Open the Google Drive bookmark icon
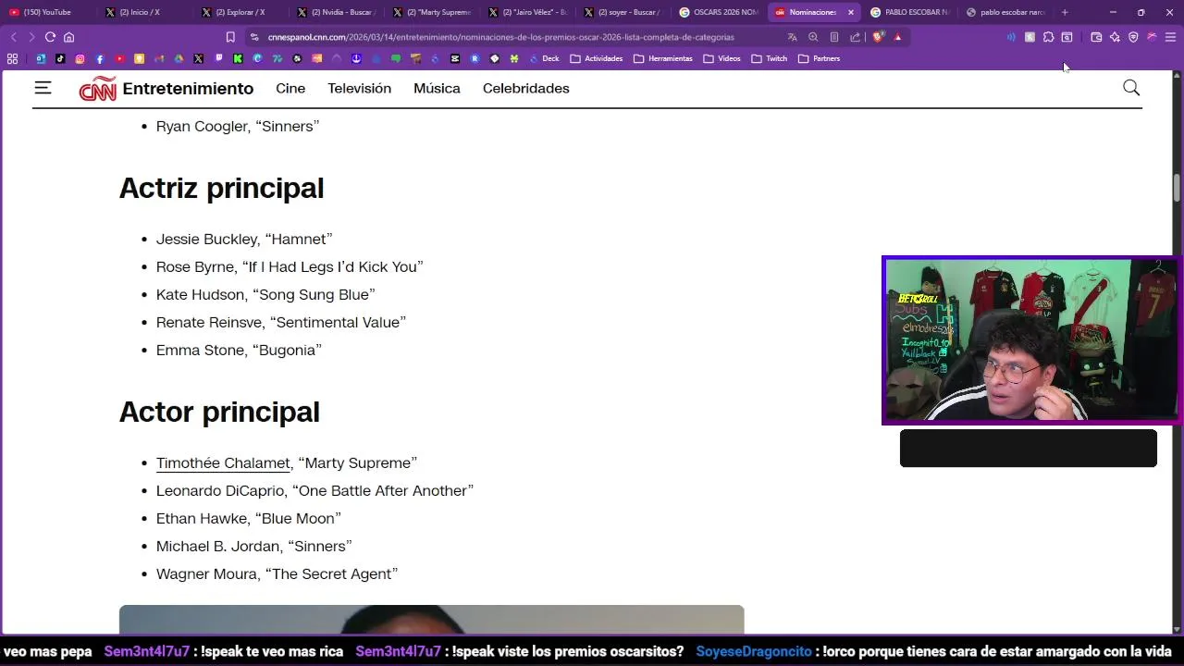 (x=179, y=58)
